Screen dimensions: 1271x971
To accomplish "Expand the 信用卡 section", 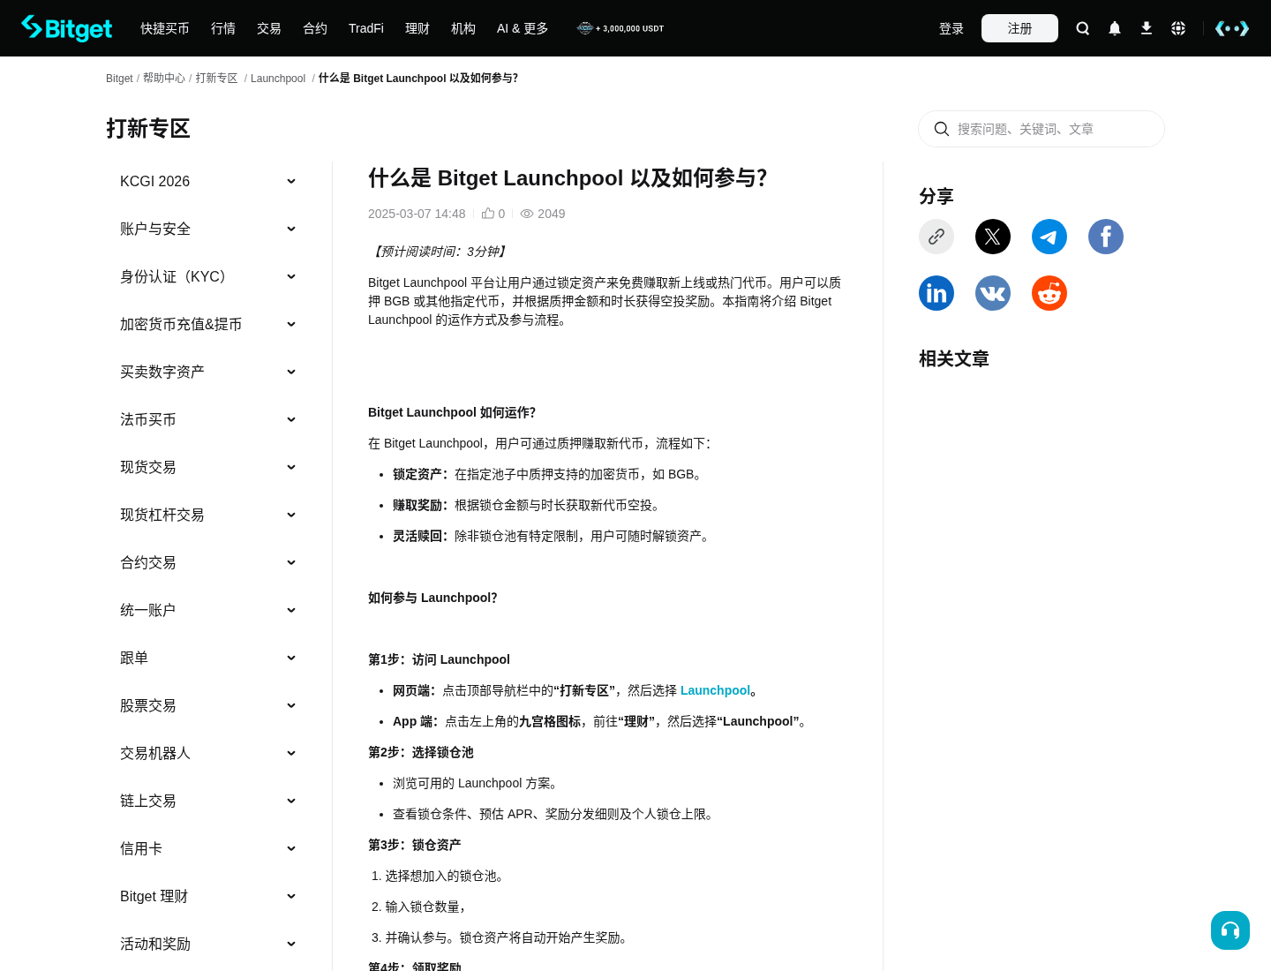I will point(208,848).
